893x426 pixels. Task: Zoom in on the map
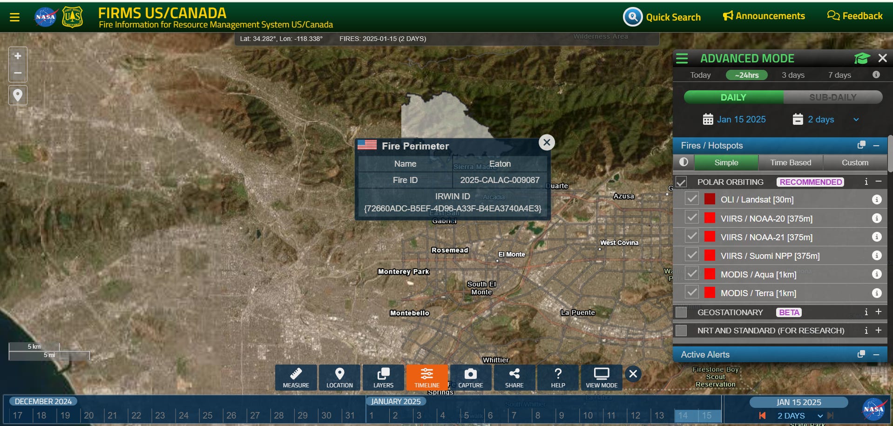(x=18, y=56)
